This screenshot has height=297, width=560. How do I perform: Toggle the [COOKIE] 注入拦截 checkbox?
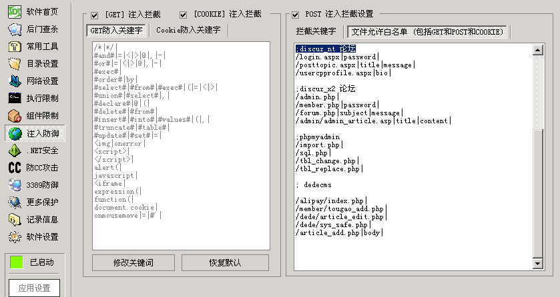click(x=184, y=15)
